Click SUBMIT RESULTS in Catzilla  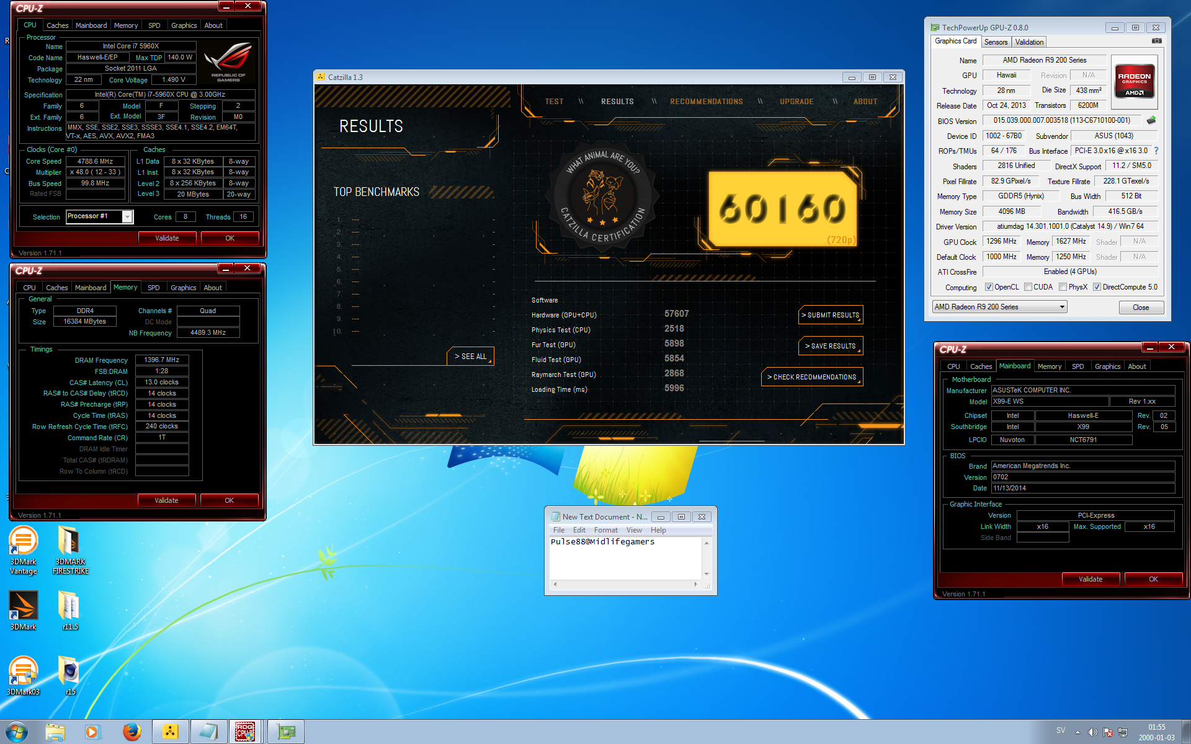pos(831,315)
